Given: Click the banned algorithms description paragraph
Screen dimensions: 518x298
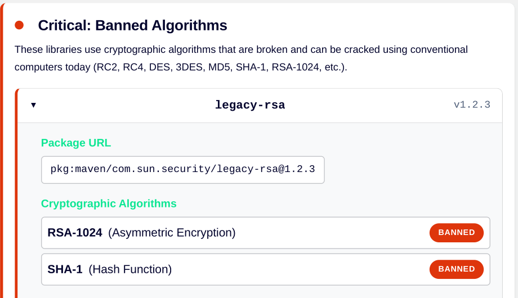Looking at the screenshot, I should pyautogui.click(x=241, y=58).
